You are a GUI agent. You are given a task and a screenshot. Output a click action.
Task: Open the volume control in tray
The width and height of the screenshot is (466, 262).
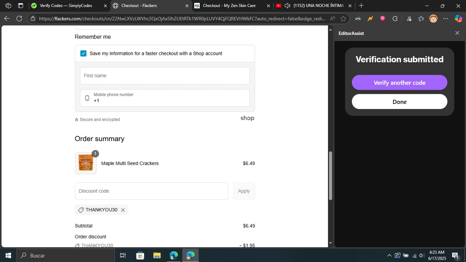coord(422,255)
